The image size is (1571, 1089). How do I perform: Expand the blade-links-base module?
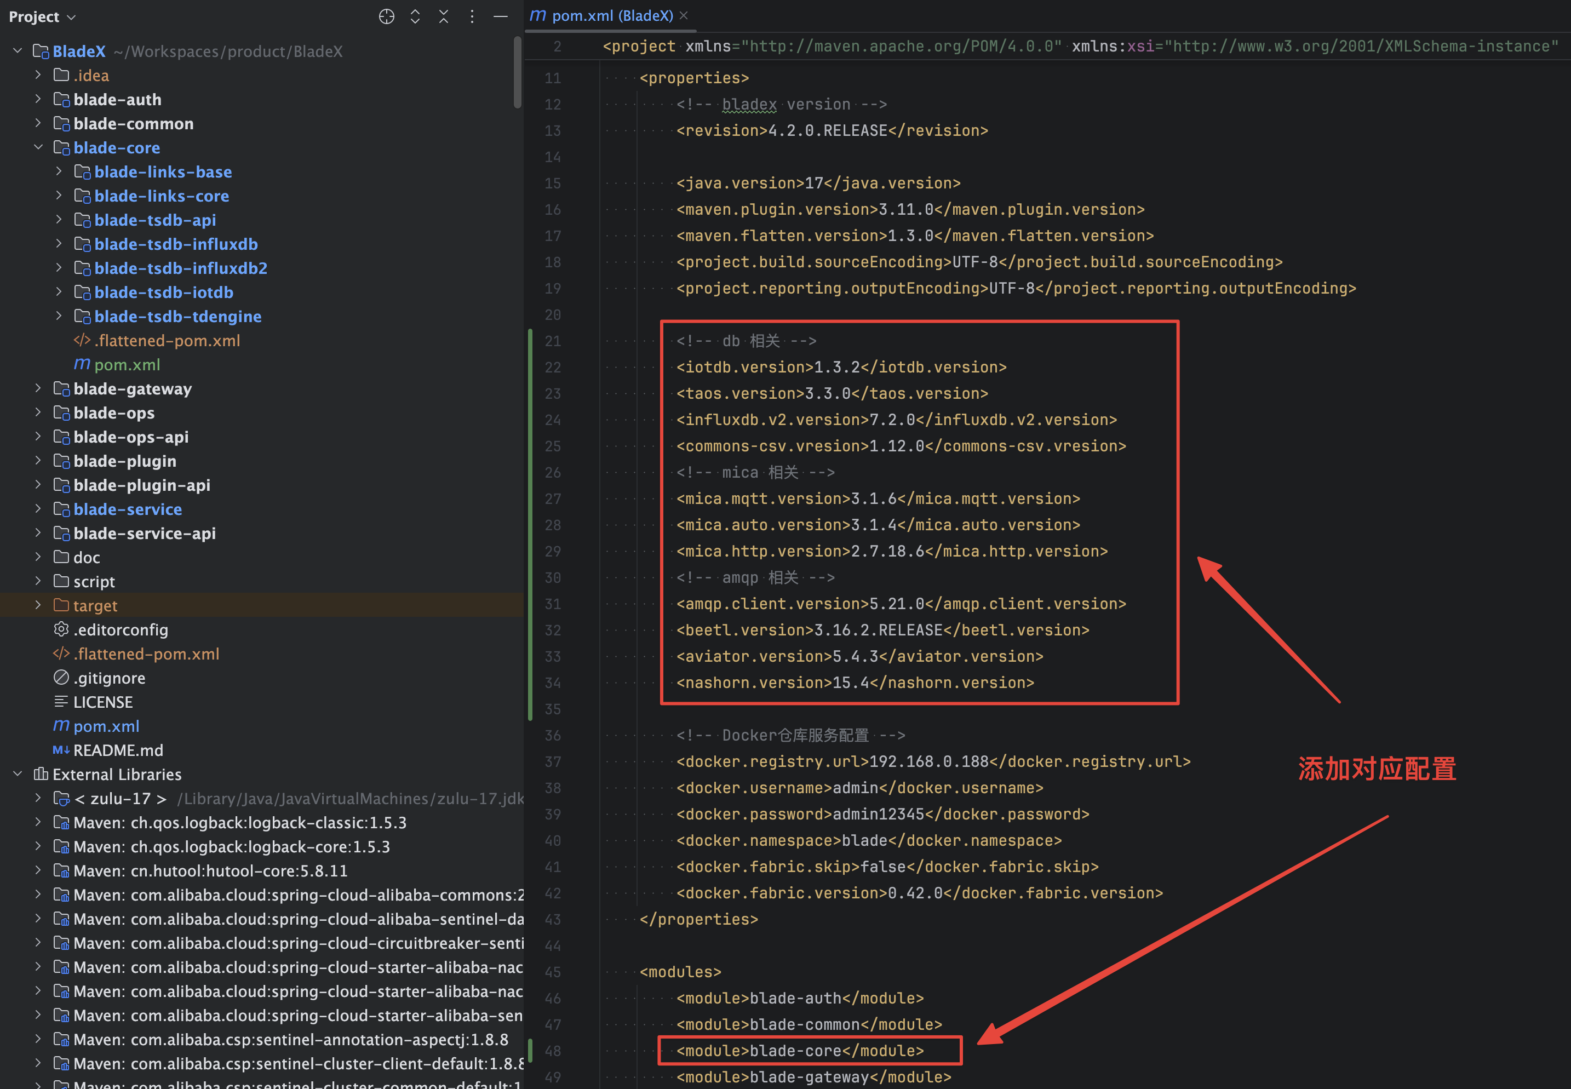(x=59, y=171)
